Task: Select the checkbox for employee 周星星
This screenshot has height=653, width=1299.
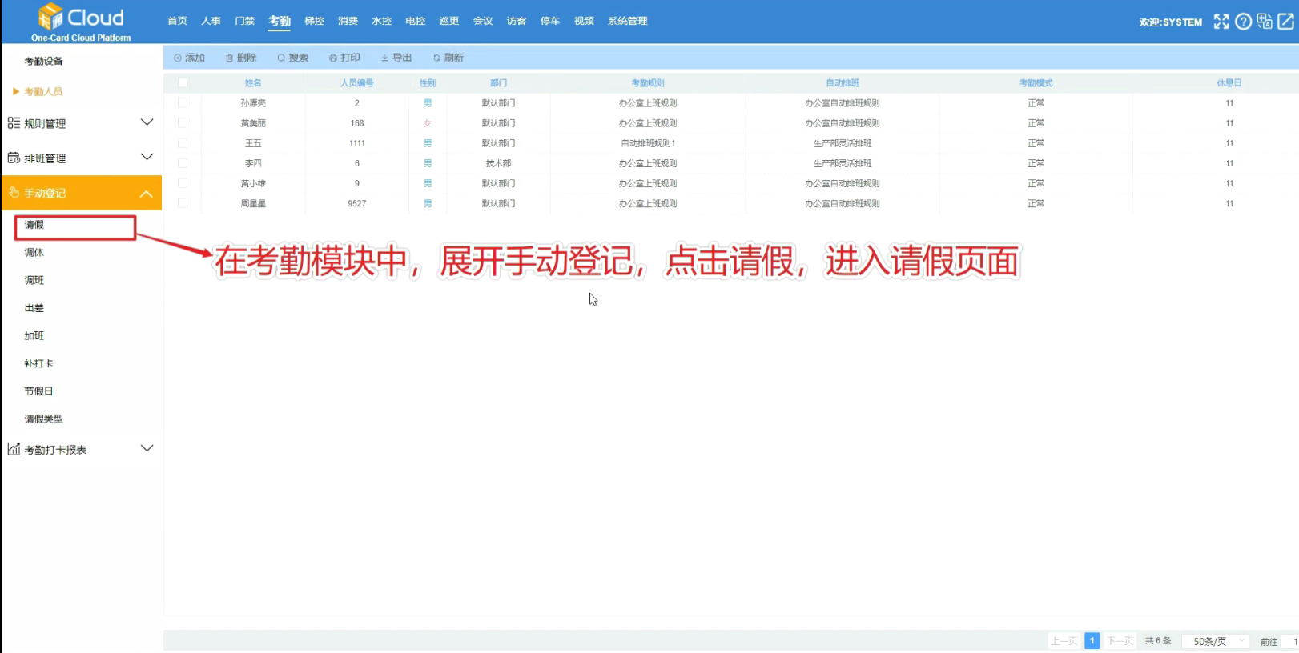Action: 183,203
